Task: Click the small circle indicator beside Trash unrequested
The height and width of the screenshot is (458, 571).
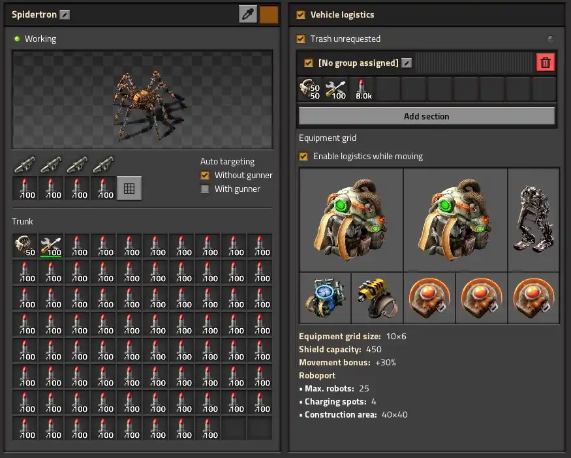Action: (551, 38)
